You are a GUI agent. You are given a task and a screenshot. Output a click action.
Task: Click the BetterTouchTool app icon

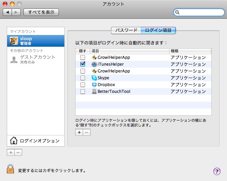pos(94,92)
